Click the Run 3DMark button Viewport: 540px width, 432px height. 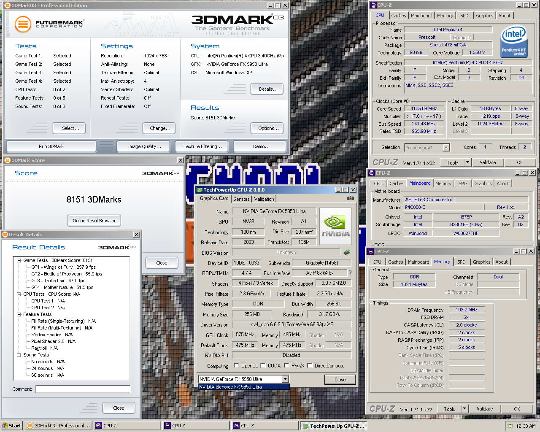coord(51,146)
